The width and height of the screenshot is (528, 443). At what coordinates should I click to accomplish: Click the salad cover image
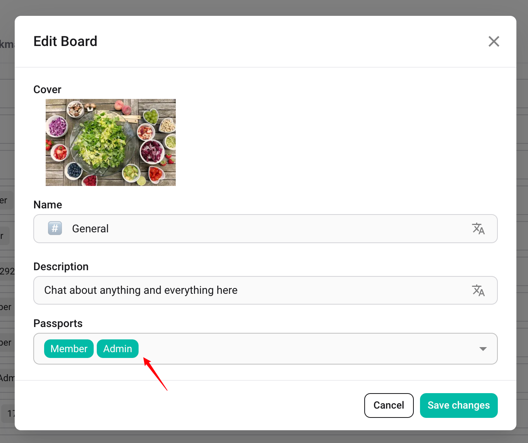[111, 142]
